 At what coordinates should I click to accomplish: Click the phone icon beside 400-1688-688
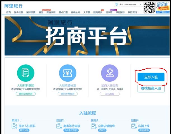pos(117,4)
